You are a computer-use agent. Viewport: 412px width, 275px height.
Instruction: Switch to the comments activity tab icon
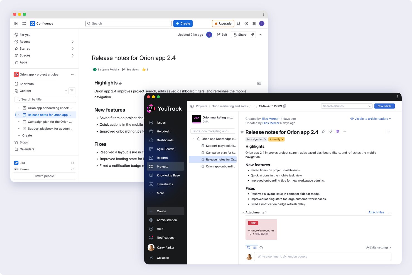click(x=249, y=247)
